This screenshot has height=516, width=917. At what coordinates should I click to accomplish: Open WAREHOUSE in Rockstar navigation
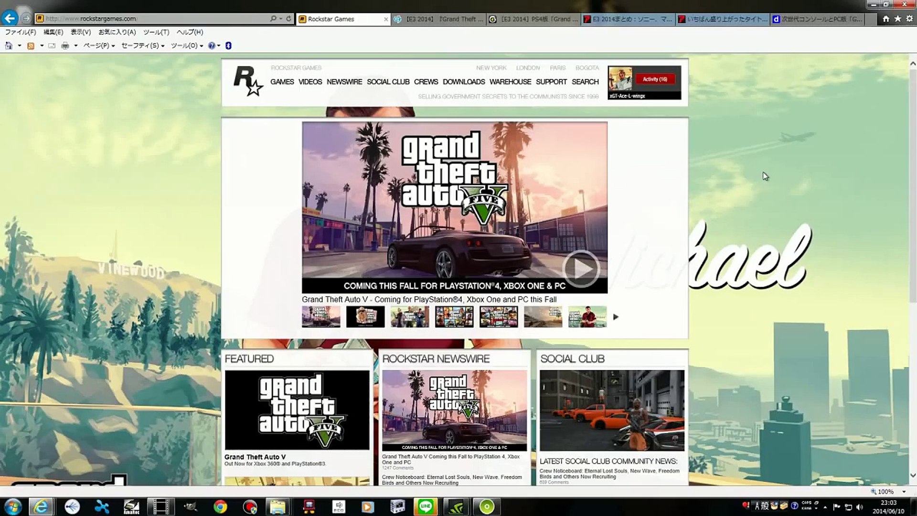tap(510, 82)
